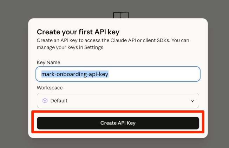Open the Workspace dropdown
The image size is (229, 148).
coord(118,101)
